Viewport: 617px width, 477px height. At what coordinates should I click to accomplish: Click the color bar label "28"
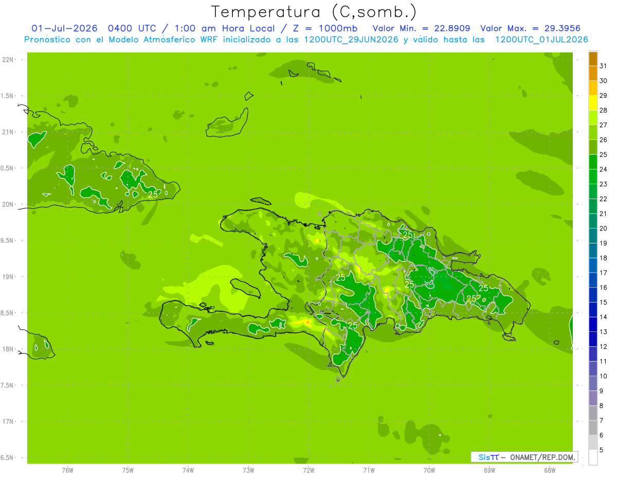coord(604,110)
